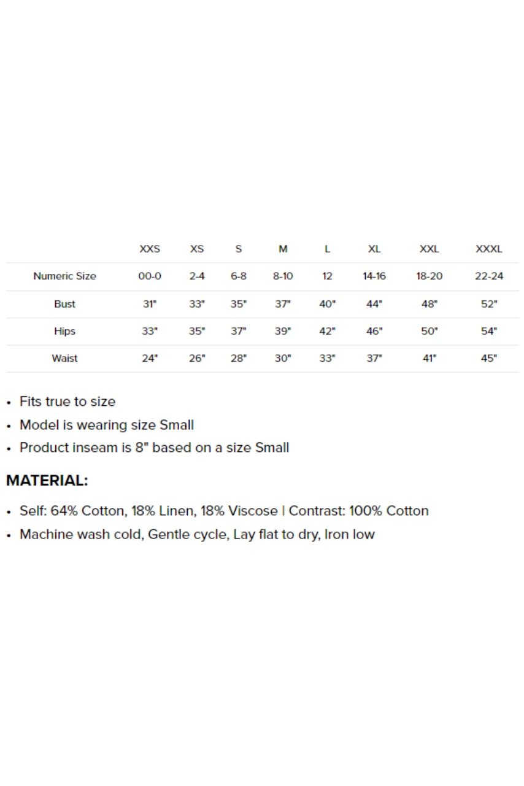Select the XXXL column header

(488, 249)
